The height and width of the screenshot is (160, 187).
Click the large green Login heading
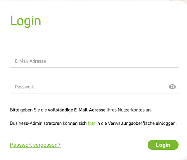(x=26, y=21)
